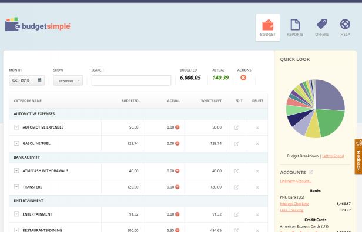Expand the Gasoline/Fuel row arrow
Screen dimensions: 362x232
(16, 143)
